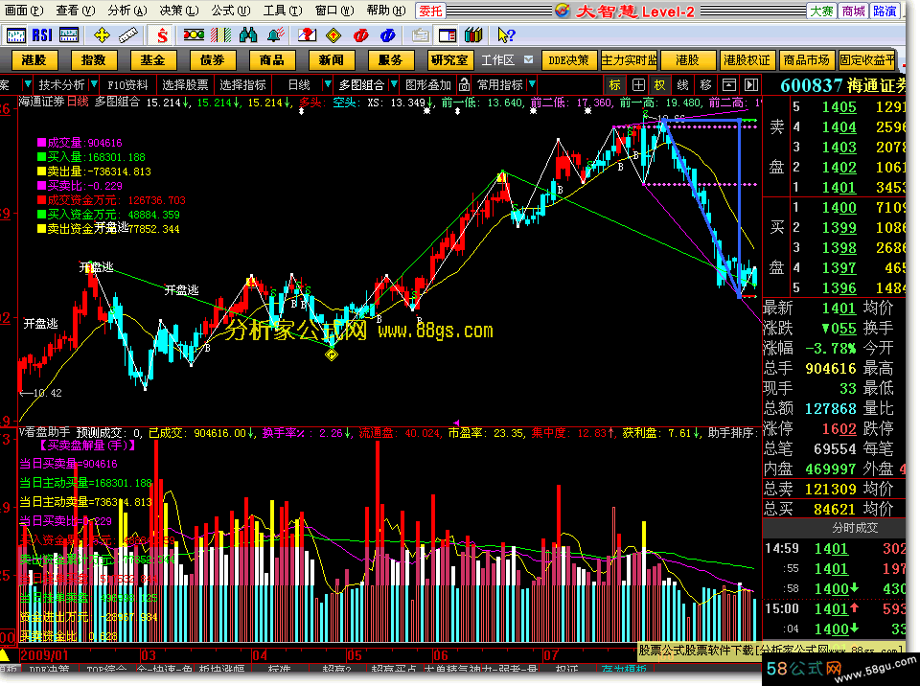
Task: Open the 查看(V) menu
Action: 76,11
